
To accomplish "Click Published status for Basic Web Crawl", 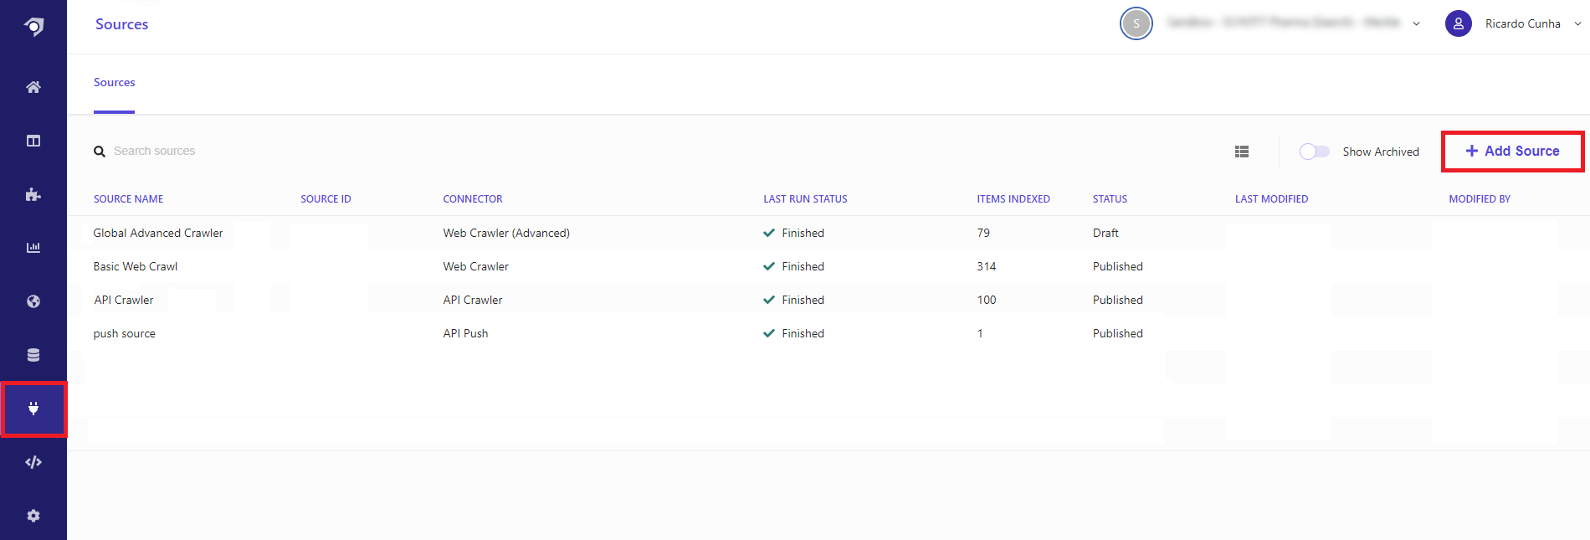I will (1117, 266).
